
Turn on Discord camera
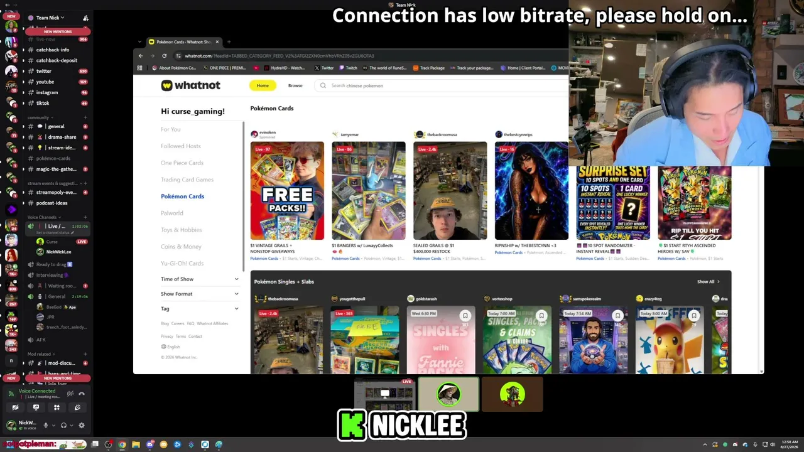15,408
